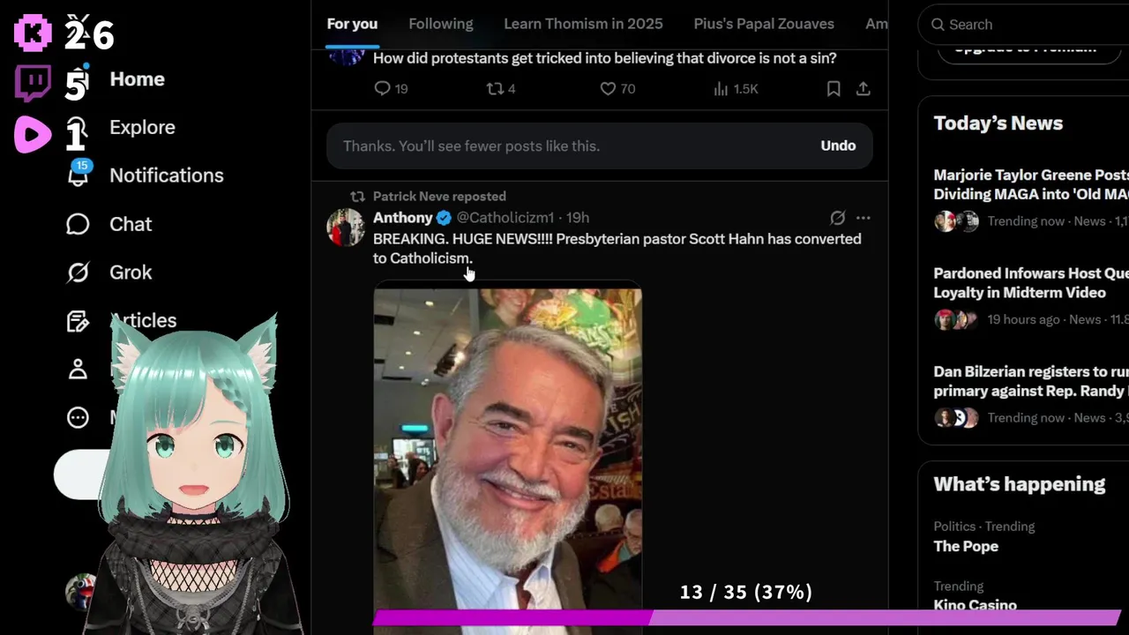Bookmark the post about protestants and divorce
The width and height of the screenshot is (1129, 635).
click(834, 88)
